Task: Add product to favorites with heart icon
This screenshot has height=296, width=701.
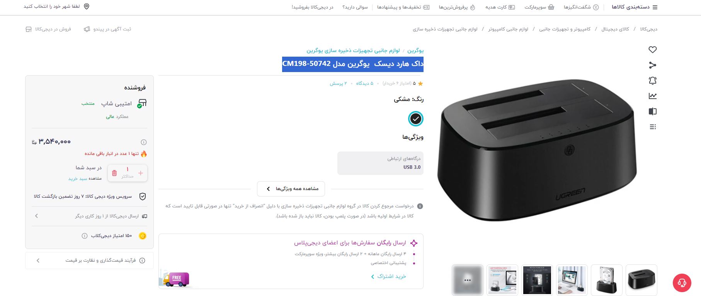Action: (653, 50)
